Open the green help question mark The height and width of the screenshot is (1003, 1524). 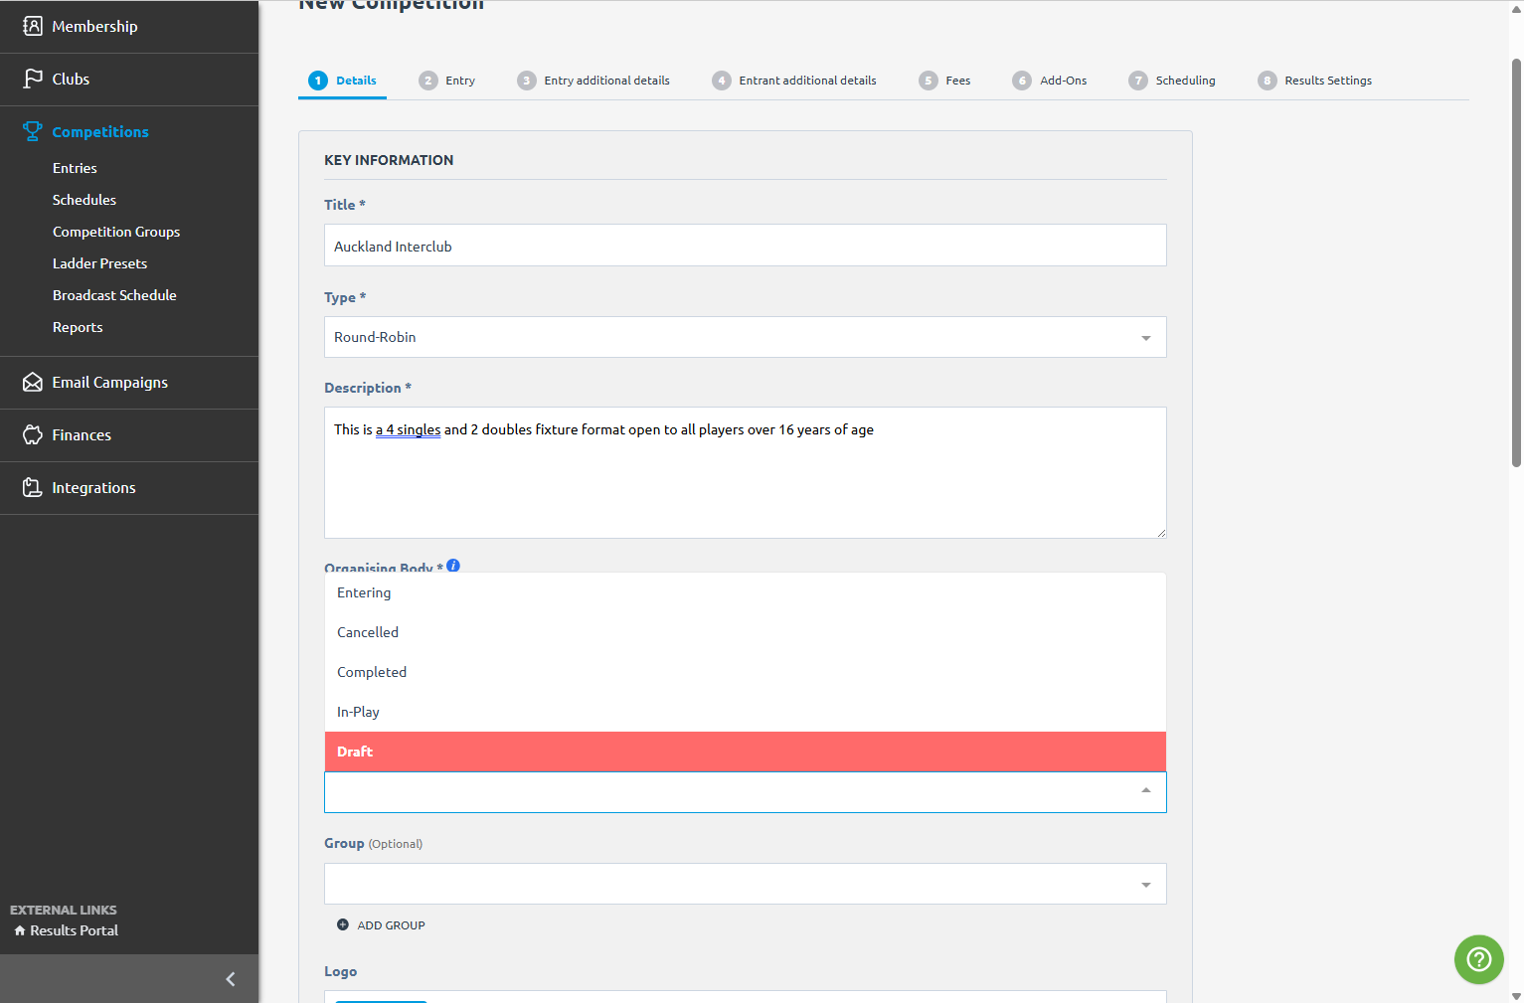[1479, 959]
